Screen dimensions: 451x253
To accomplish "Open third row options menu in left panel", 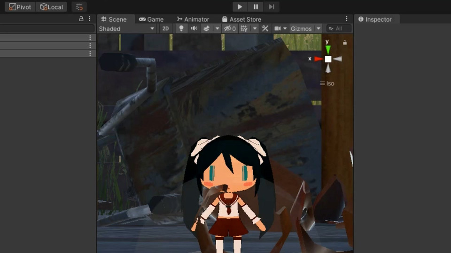I will click(90, 53).
